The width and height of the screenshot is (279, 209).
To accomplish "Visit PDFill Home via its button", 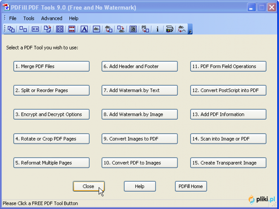I will click(191, 186).
